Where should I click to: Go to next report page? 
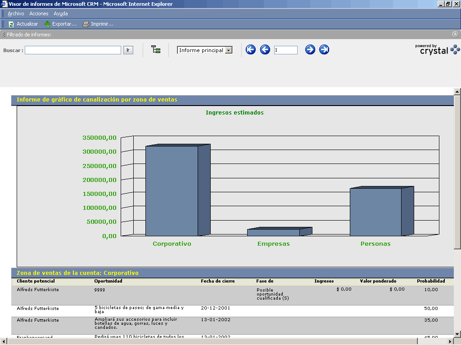(310, 49)
